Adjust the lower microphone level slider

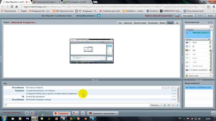click(43, 114)
